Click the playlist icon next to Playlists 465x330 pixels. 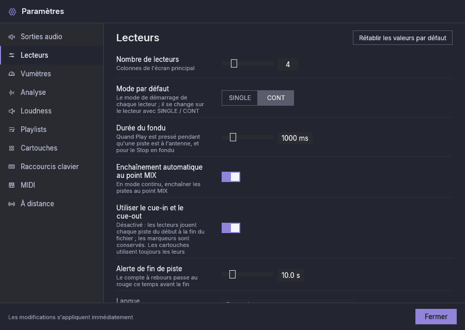point(11,129)
